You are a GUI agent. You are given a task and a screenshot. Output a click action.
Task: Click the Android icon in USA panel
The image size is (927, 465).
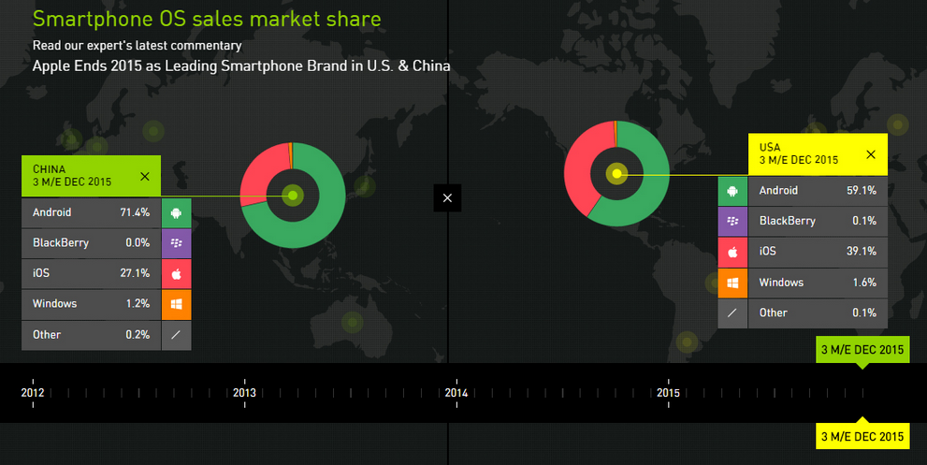pyautogui.click(x=732, y=191)
